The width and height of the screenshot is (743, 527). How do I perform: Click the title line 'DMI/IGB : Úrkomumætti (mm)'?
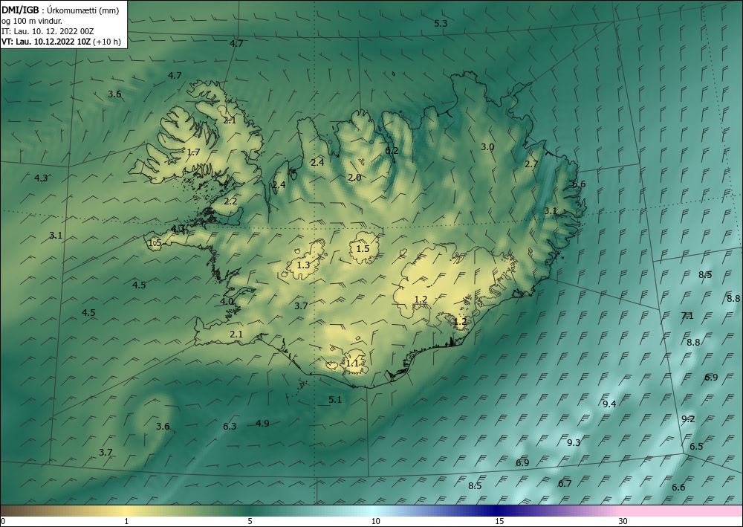click(x=60, y=10)
